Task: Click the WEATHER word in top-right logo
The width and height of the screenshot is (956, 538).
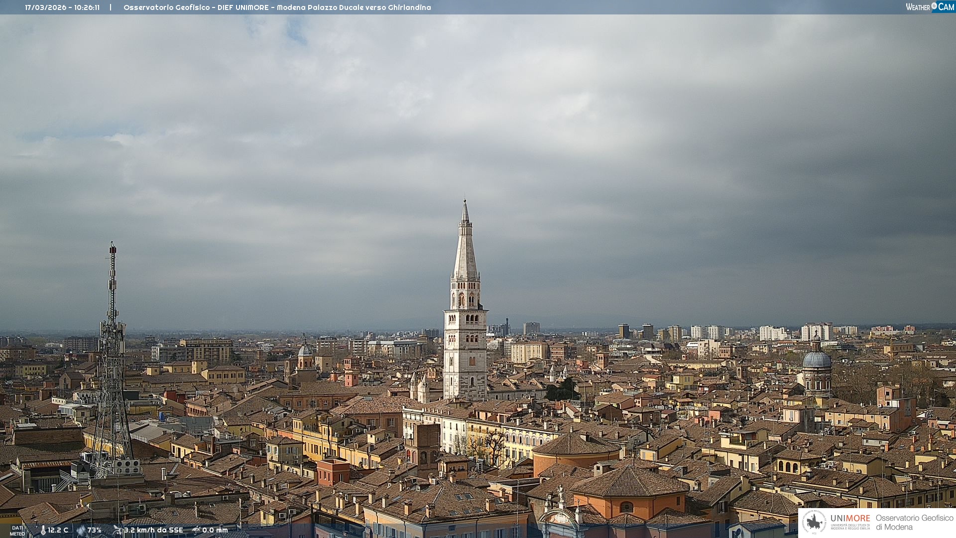Action: pos(918,7)
